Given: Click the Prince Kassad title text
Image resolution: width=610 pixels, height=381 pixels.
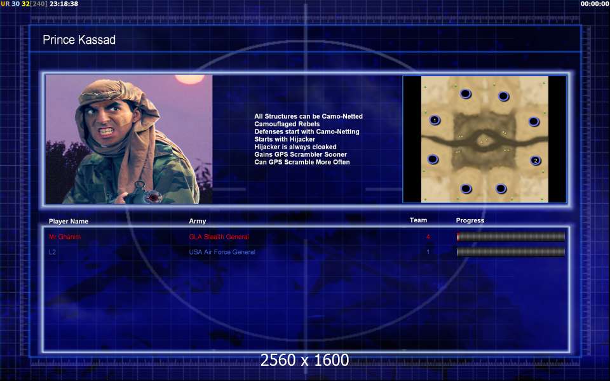Looking at the screenshot, I should [x=79, y=40].
